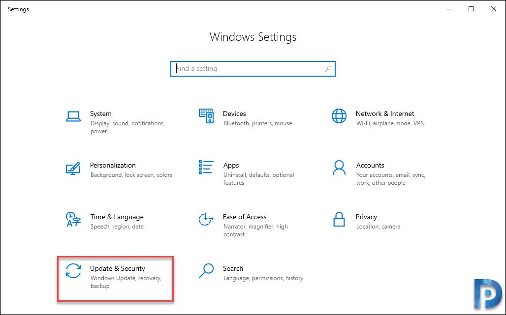Open the 'Personalization' title label
The image size is (506, 315).
point(113,165)
